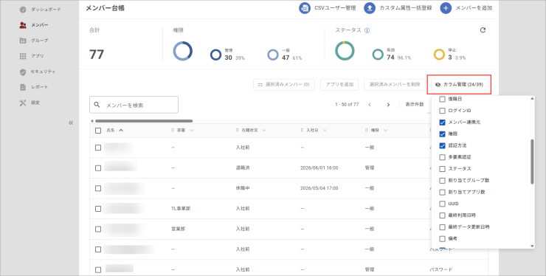This screenshot has height=276, width=546.
Task: Click the 1 - 50 of 77 pagination text
Action: (347, 105)
